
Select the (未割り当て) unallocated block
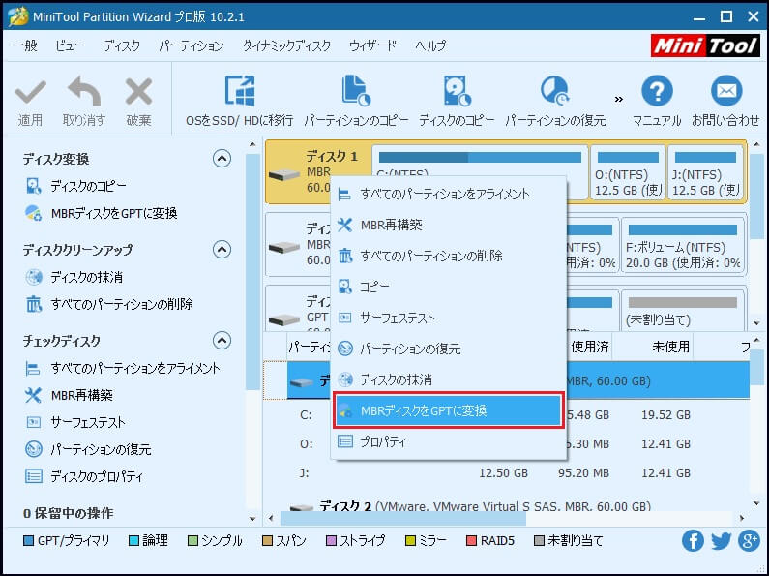coord(683,310)
